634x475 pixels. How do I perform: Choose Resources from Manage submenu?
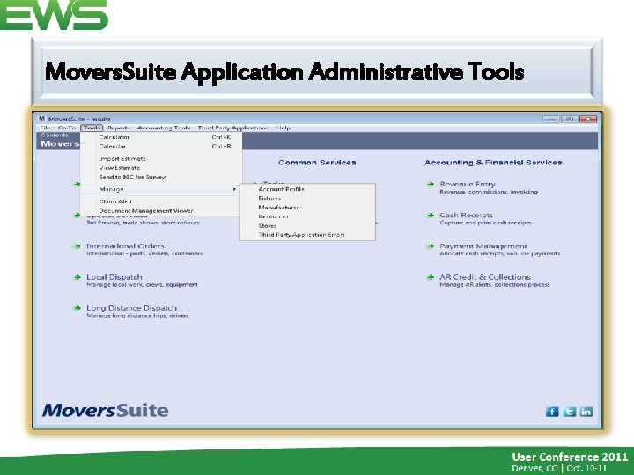pyautogui.click(x=307, y=216)
